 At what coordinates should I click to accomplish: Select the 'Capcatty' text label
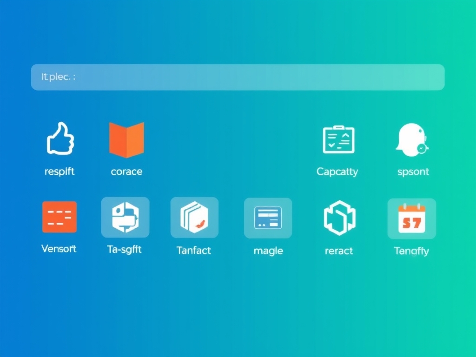337,172
